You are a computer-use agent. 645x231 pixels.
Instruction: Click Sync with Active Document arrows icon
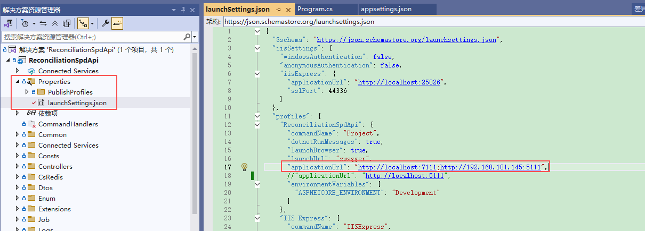[x=43, y=23]
